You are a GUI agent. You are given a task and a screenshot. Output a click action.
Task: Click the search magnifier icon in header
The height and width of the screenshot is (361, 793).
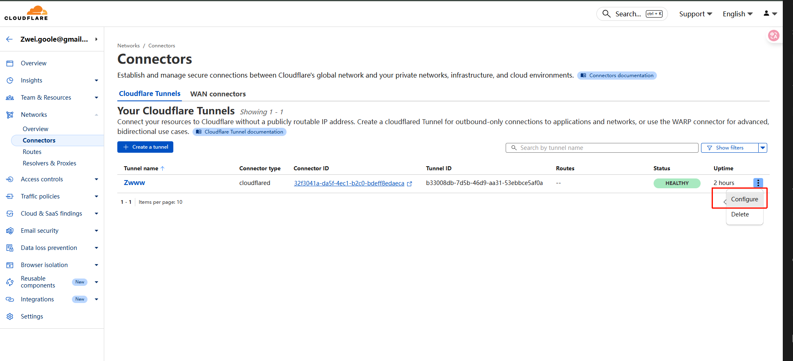click(607, 14)
